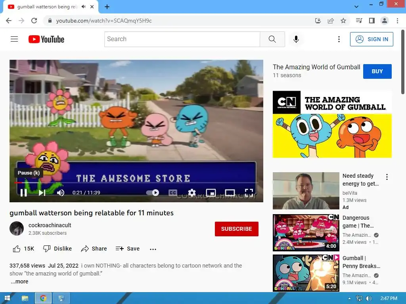The height and width of the screenshot is (304, 406).
Task: Open more actions ellipsis under video
Action: coord(153,249)
